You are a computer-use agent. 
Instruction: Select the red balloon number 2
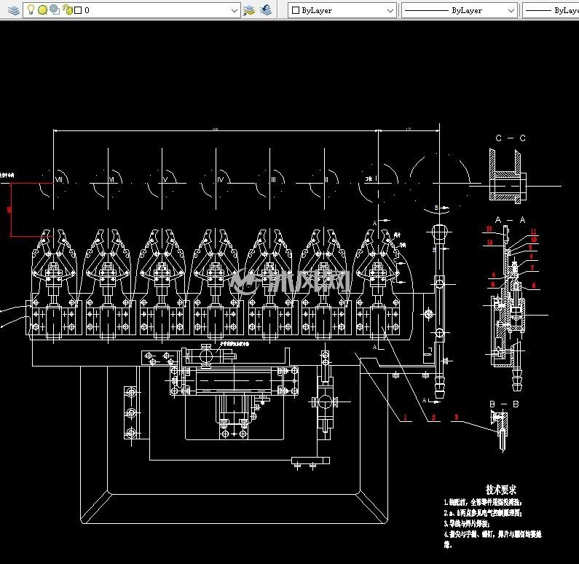433,418
